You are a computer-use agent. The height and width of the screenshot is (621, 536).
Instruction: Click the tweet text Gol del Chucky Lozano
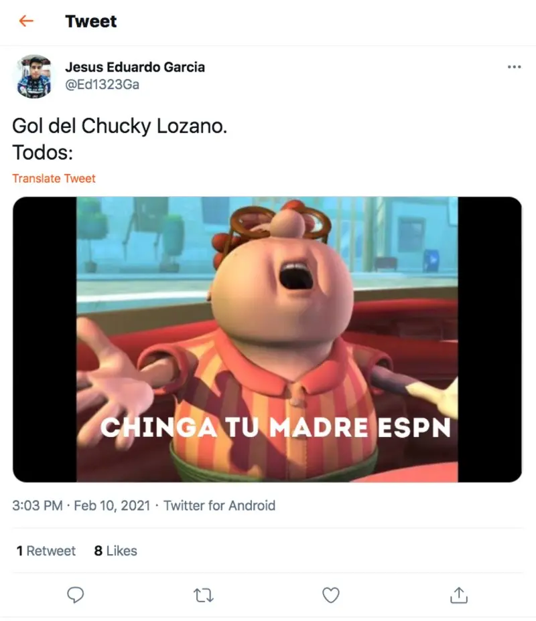click(x=120, y=126)
